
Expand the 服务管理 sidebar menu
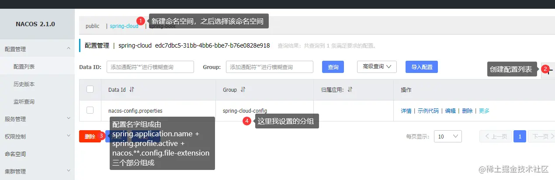(37, 119)
